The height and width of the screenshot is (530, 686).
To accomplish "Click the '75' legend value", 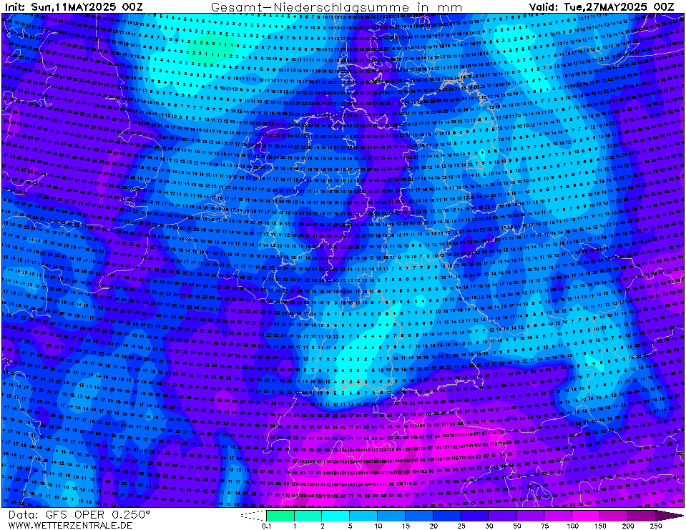I will [x=544, y=526].
